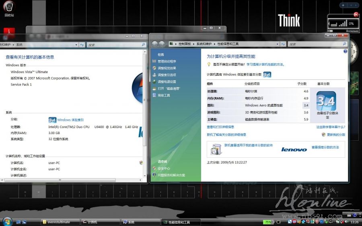Click Show Desktop quick launch icon
Screen dimensions: 362x226
pos(18,222)
